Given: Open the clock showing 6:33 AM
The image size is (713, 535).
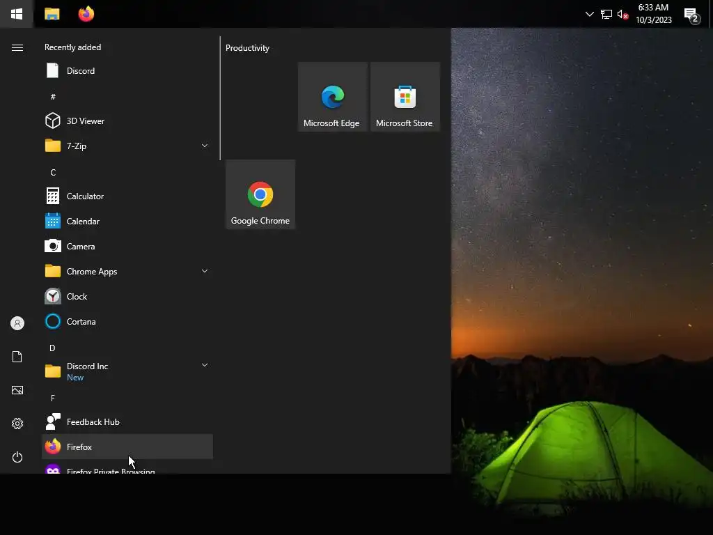Looking at the screenshot, I should [653, 14].
